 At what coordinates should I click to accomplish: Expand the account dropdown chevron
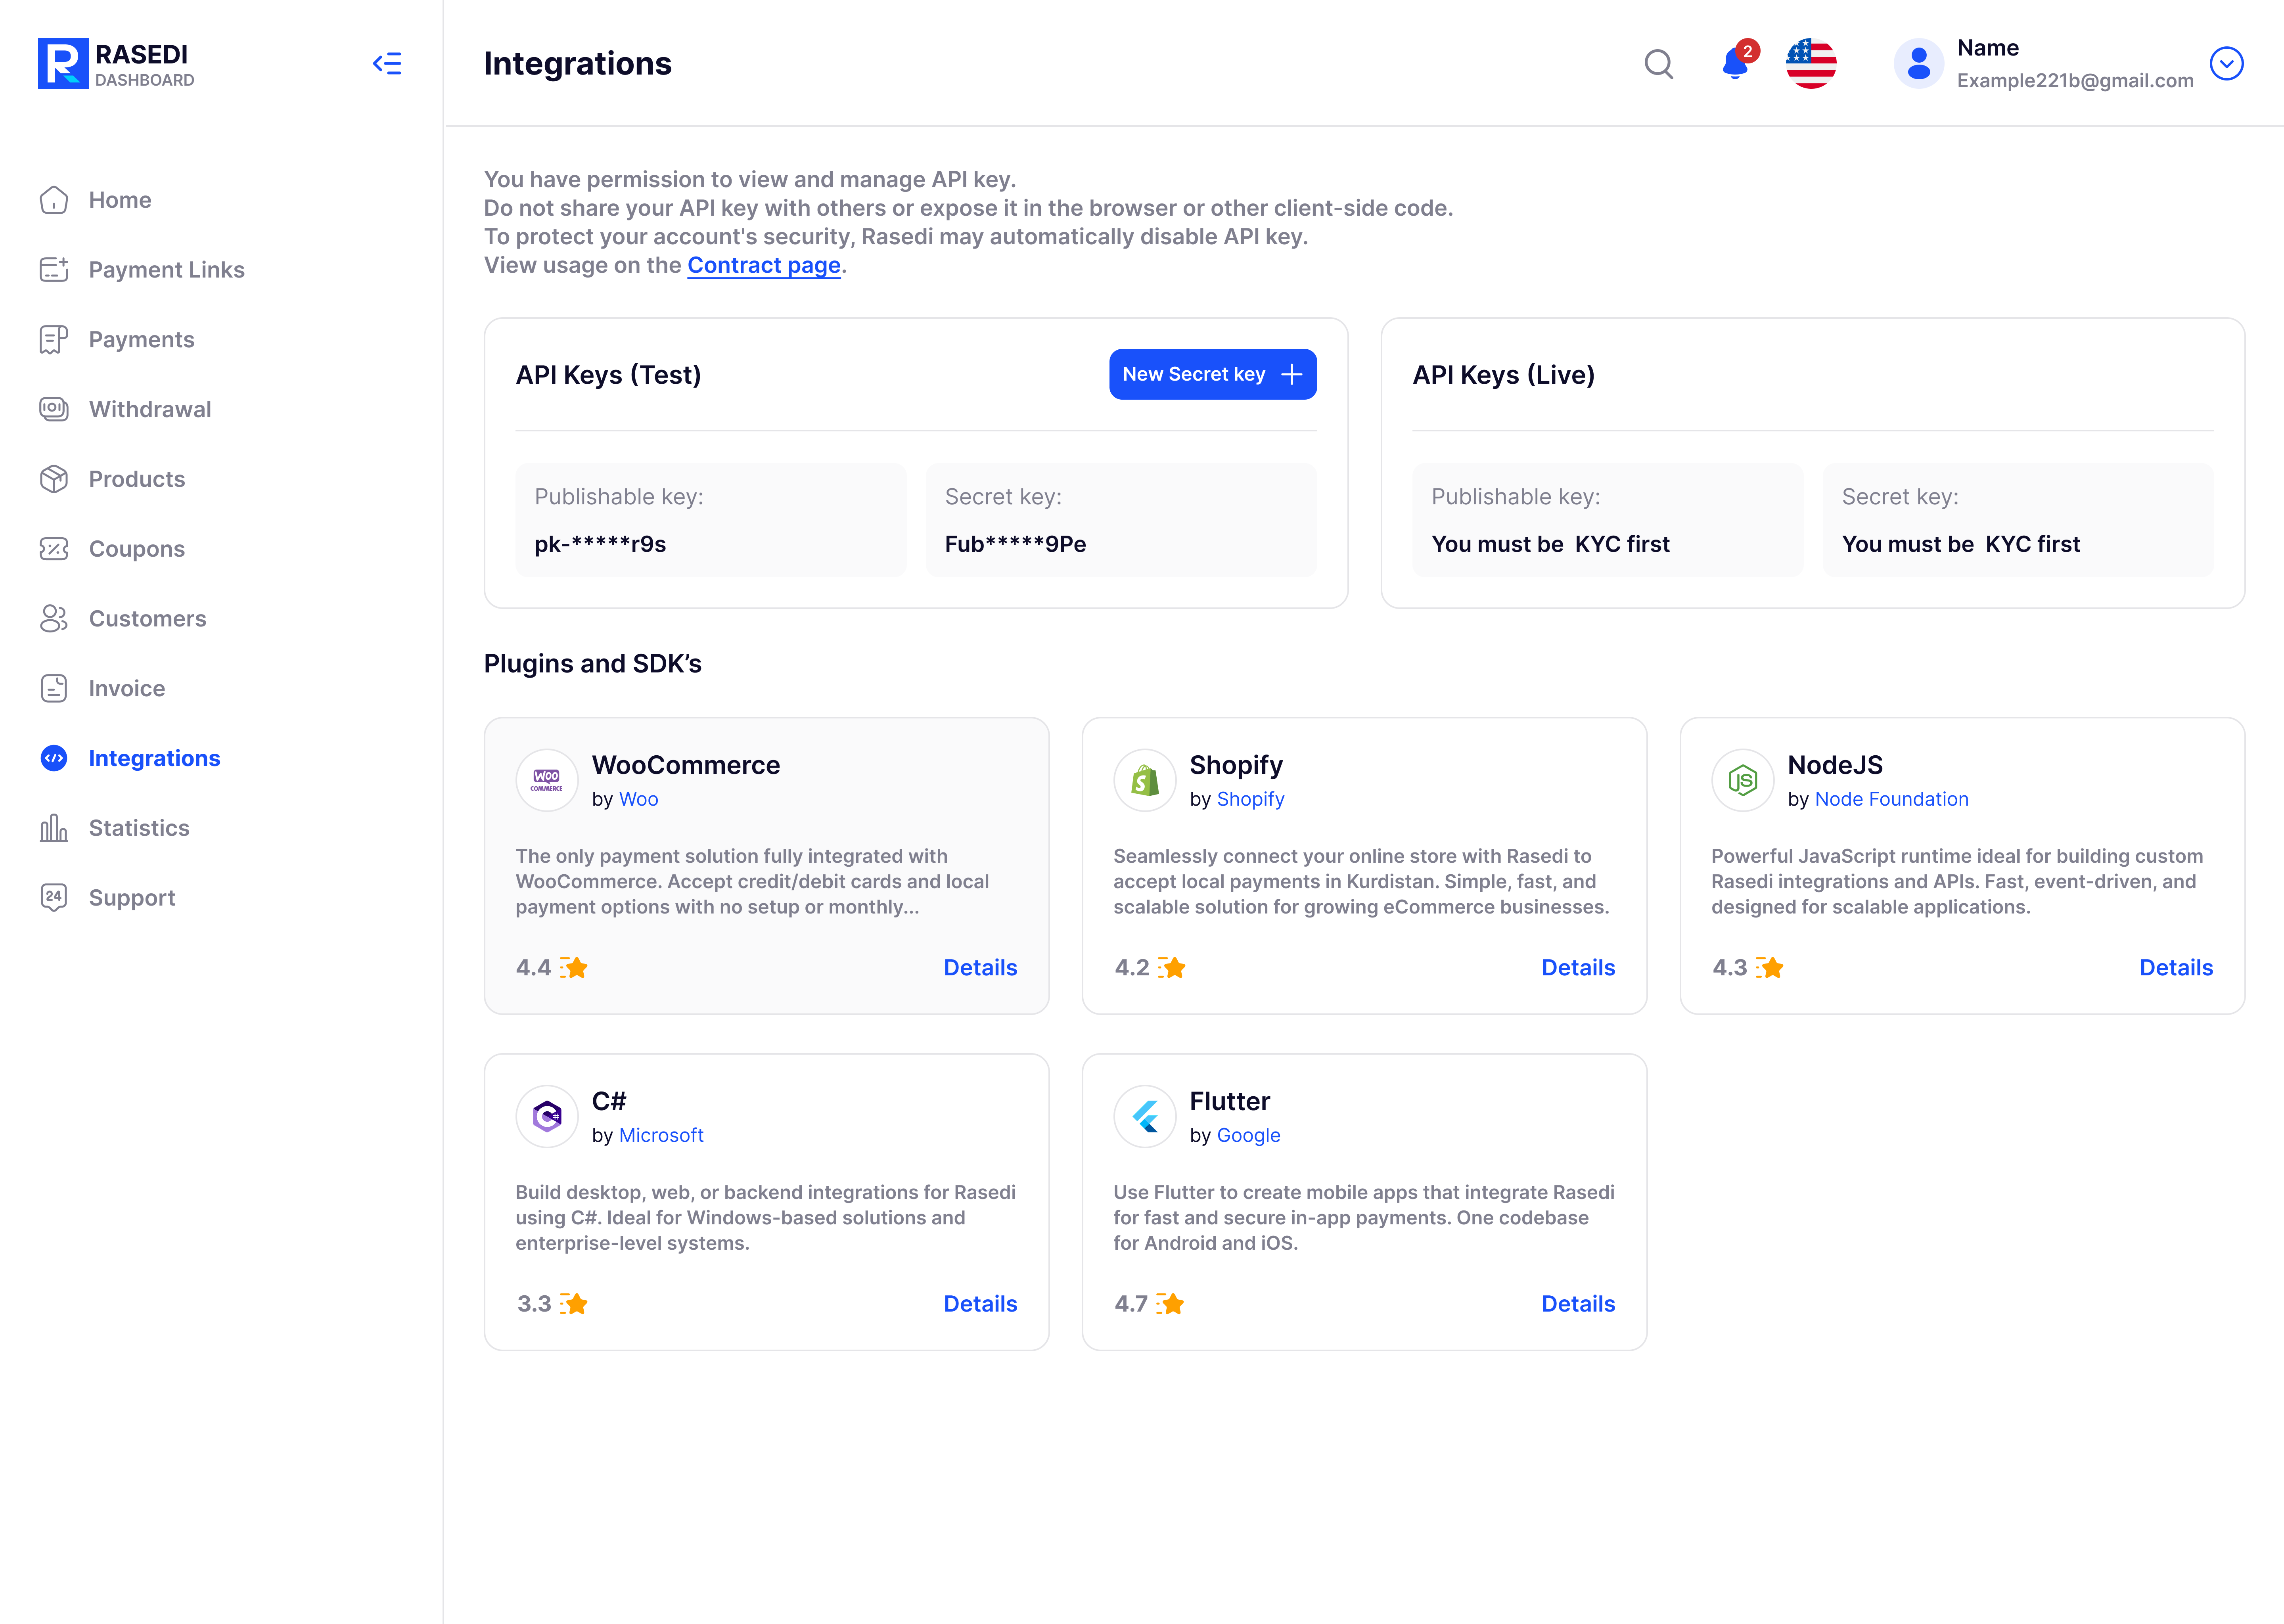point(2226,64)
